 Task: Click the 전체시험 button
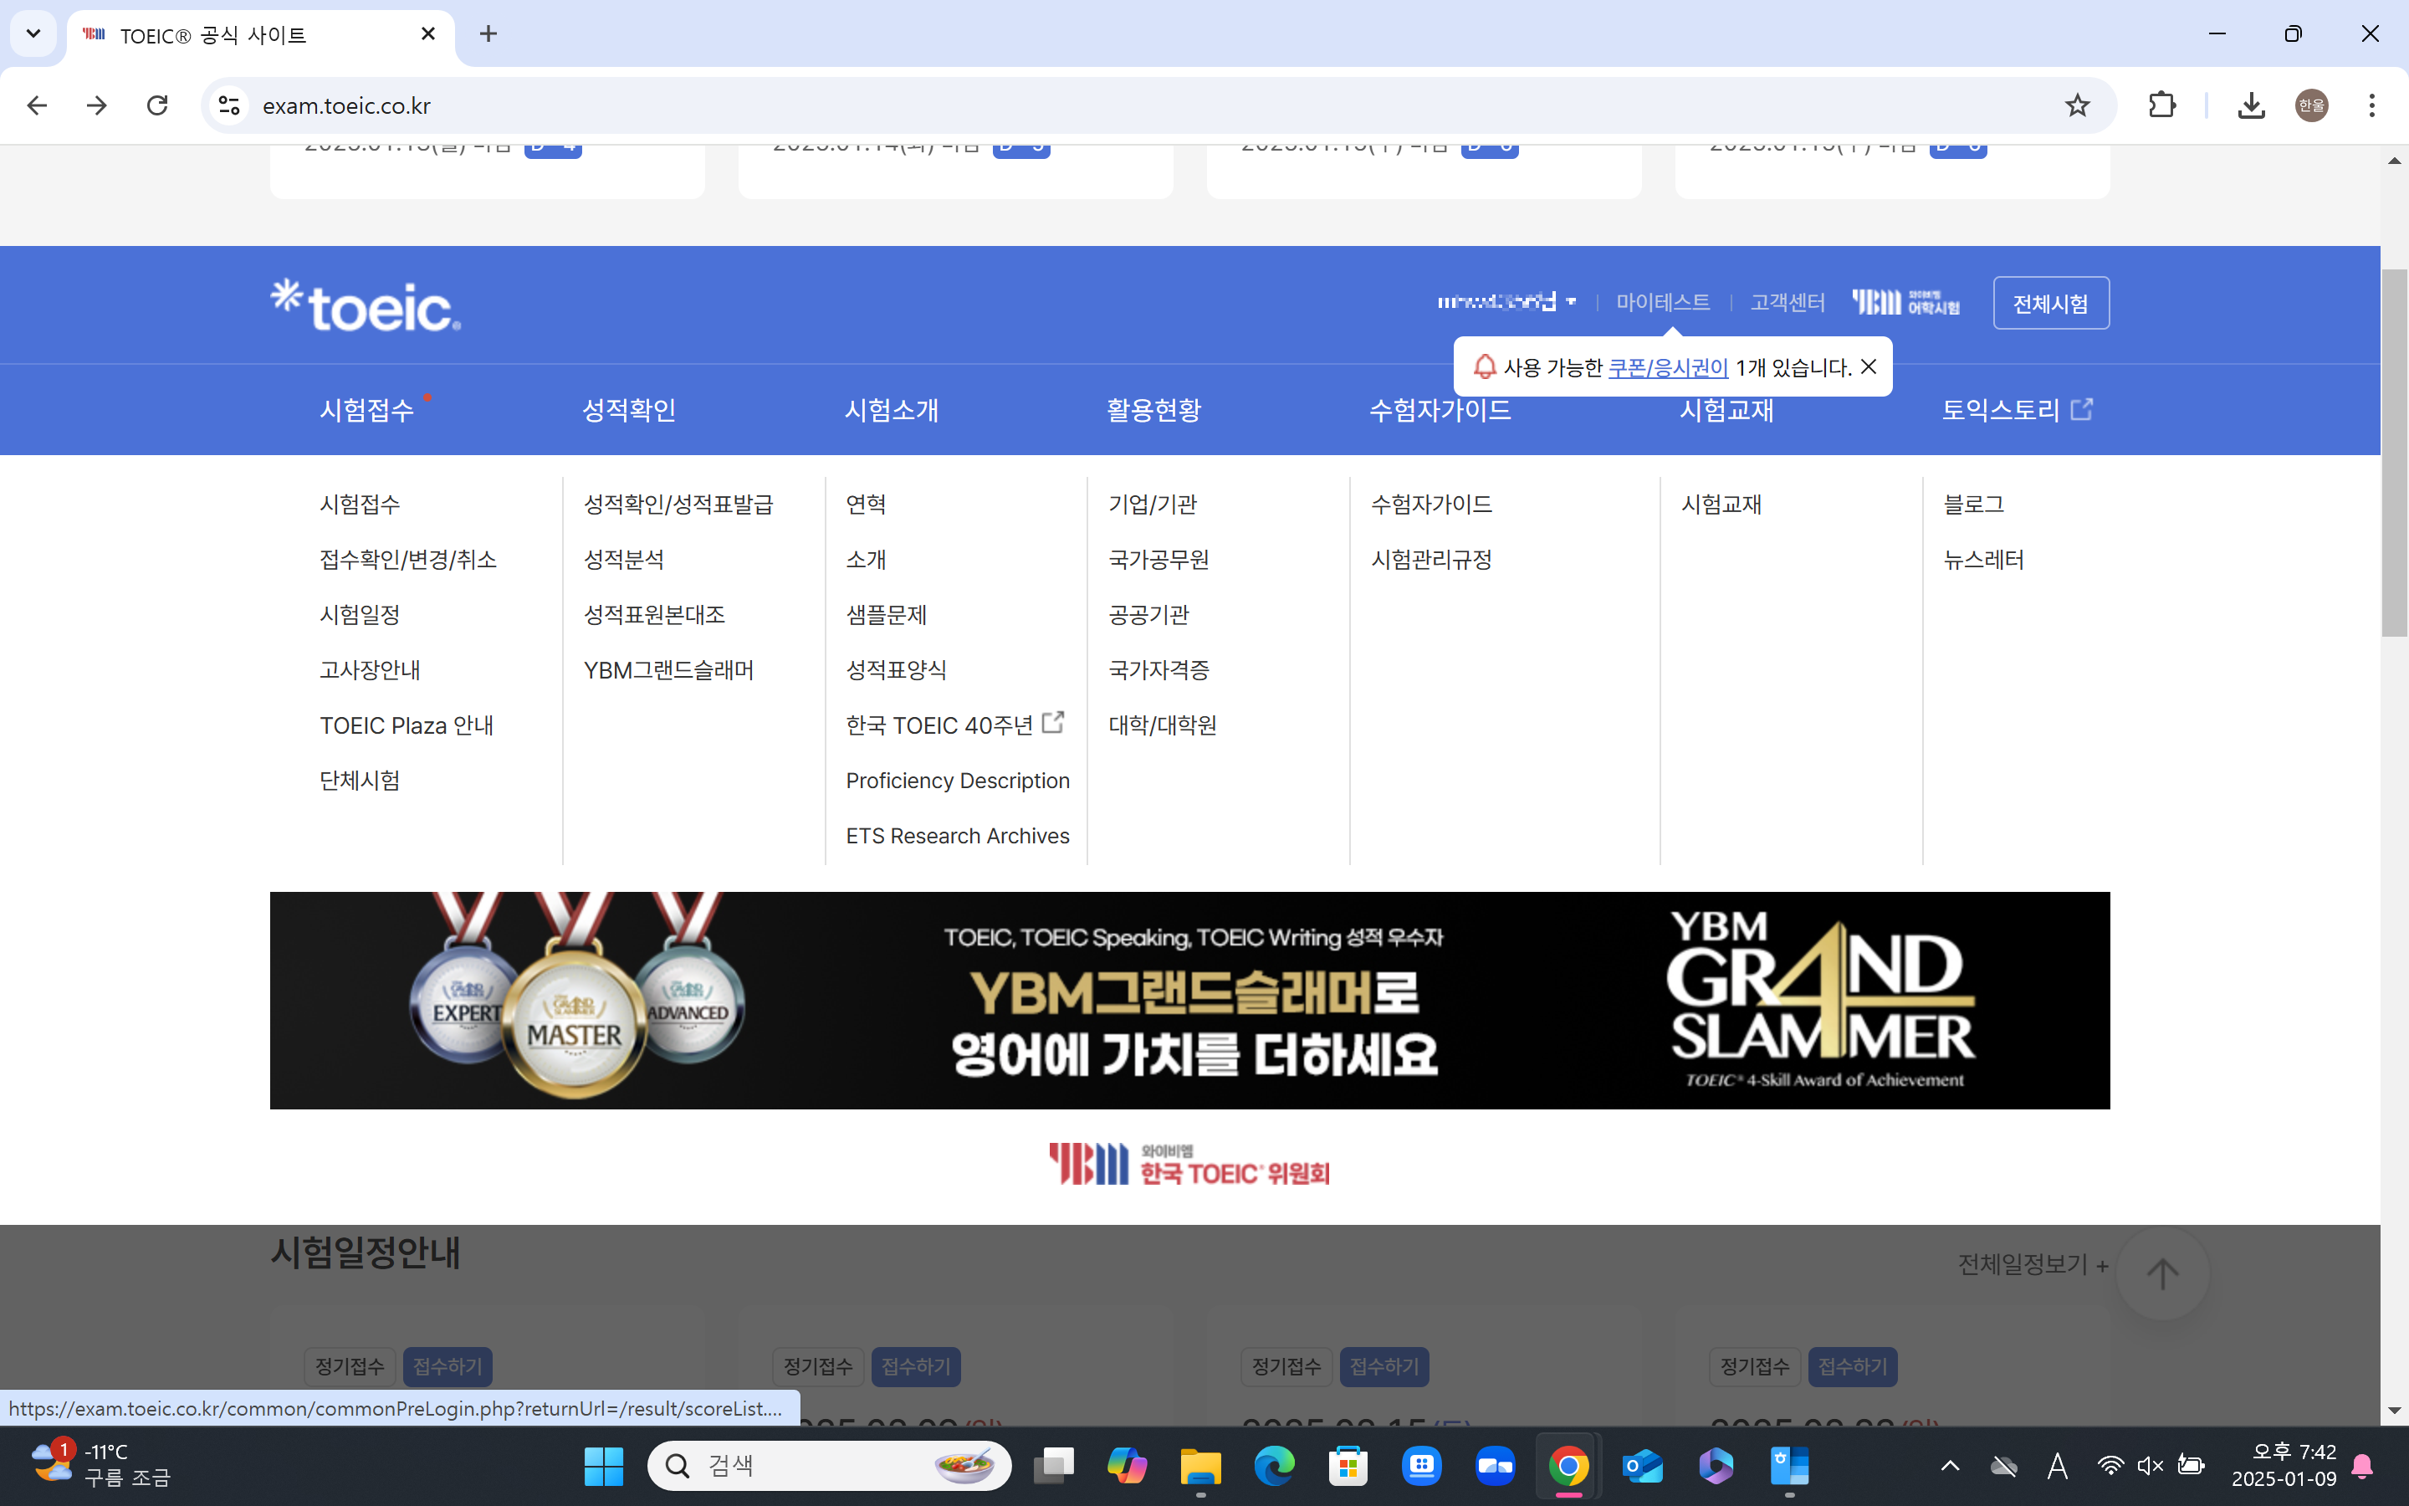tap(2049, 303)
